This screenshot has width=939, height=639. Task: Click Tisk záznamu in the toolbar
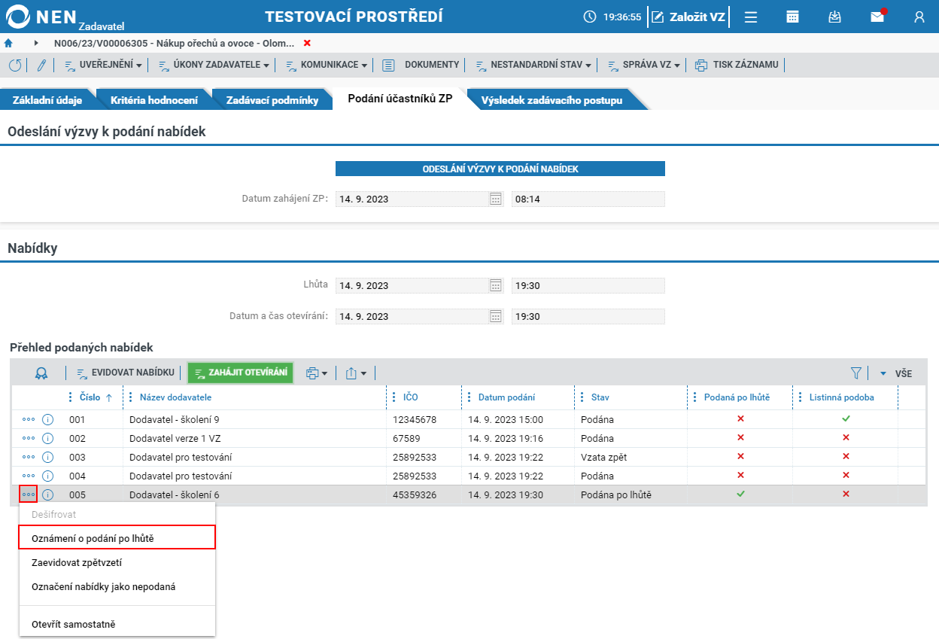[737, 65]
